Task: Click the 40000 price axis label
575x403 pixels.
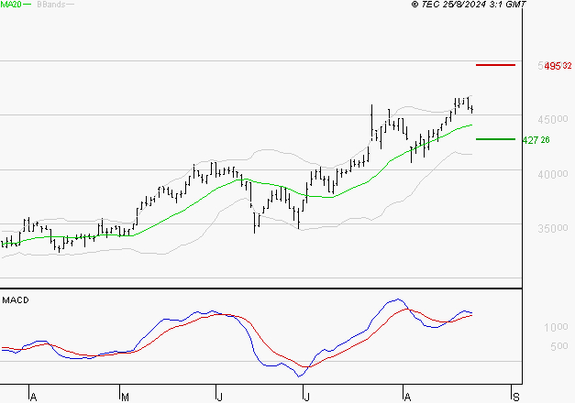Action: click(553, 174)
